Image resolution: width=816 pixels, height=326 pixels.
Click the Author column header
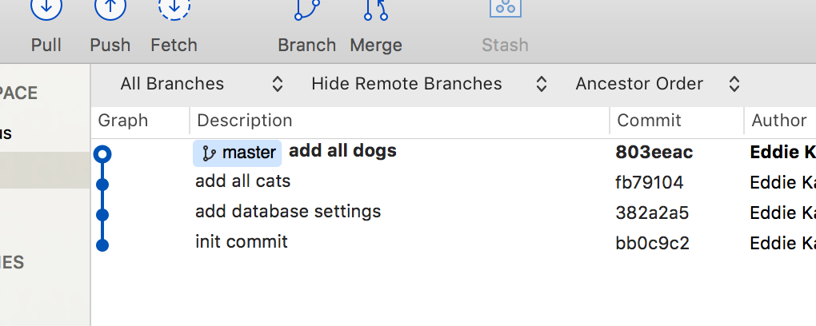click(778, 121)
